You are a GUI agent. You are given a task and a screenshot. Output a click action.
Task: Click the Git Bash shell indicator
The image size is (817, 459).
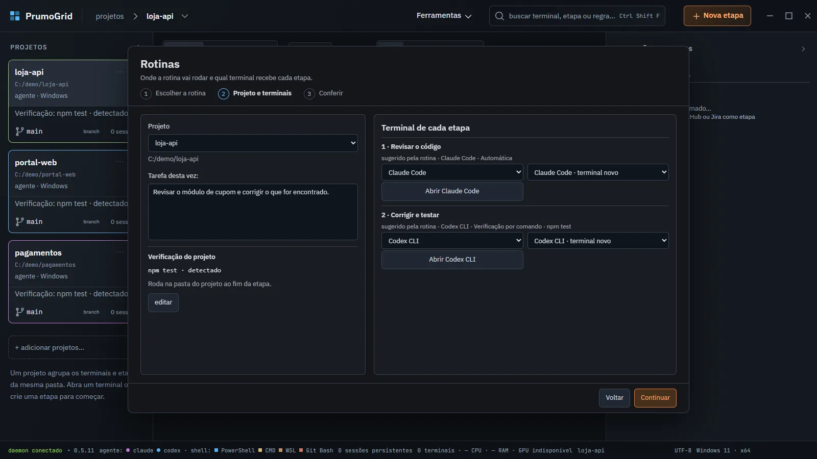pos(316,450)
